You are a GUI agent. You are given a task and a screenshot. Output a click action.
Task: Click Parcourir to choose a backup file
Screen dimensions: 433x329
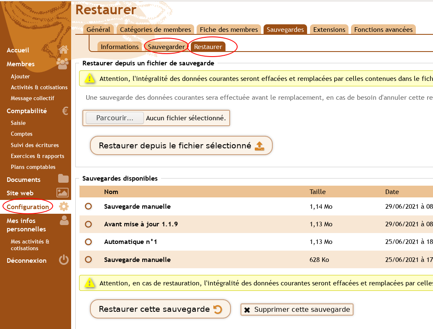115,118
